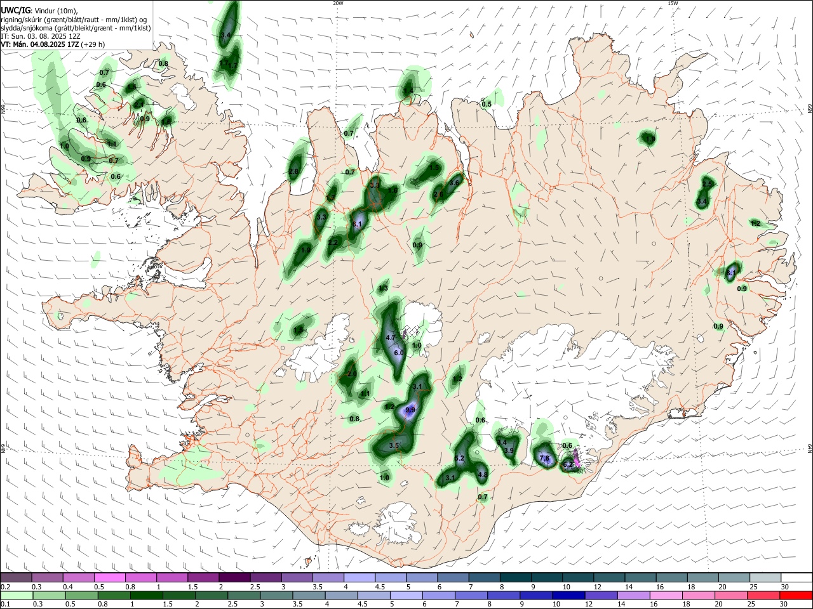Image resolution: width=813 pixels, height=609 pixels.
Task: Click the 15W longitude label
Action: (673, 3)
